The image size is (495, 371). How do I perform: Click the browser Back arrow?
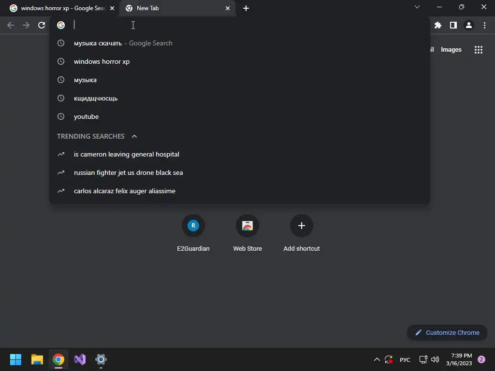[x=11, y=25]
